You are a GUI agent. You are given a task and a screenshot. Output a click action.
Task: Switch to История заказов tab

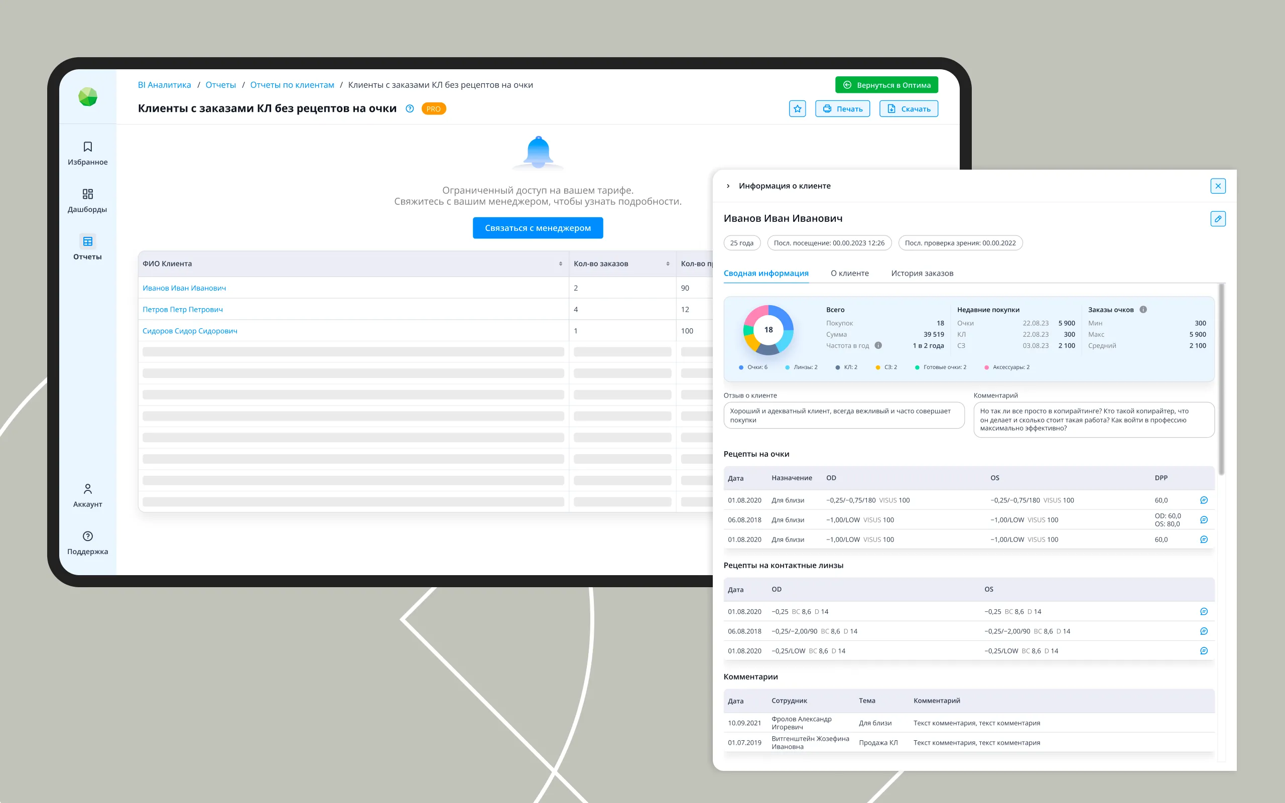pos(922,273)
